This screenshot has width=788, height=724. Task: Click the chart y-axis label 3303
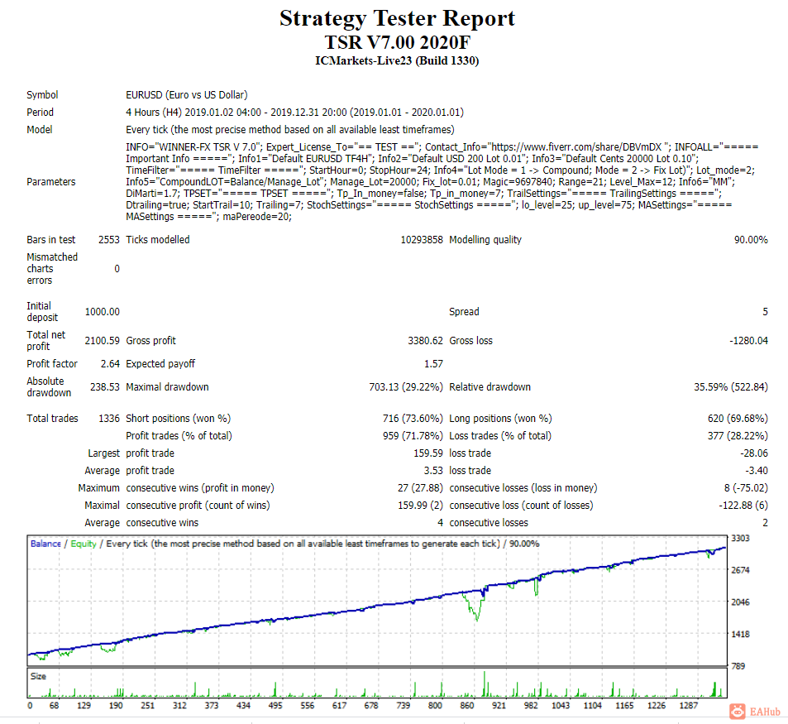[x=740, y=539]
